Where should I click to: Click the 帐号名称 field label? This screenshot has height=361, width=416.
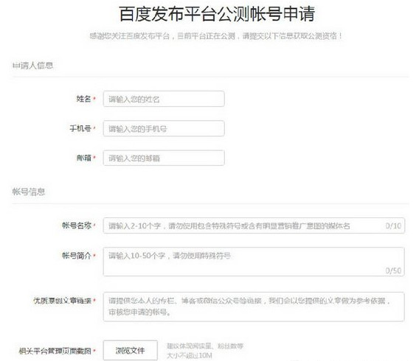(x=77, y=225)
